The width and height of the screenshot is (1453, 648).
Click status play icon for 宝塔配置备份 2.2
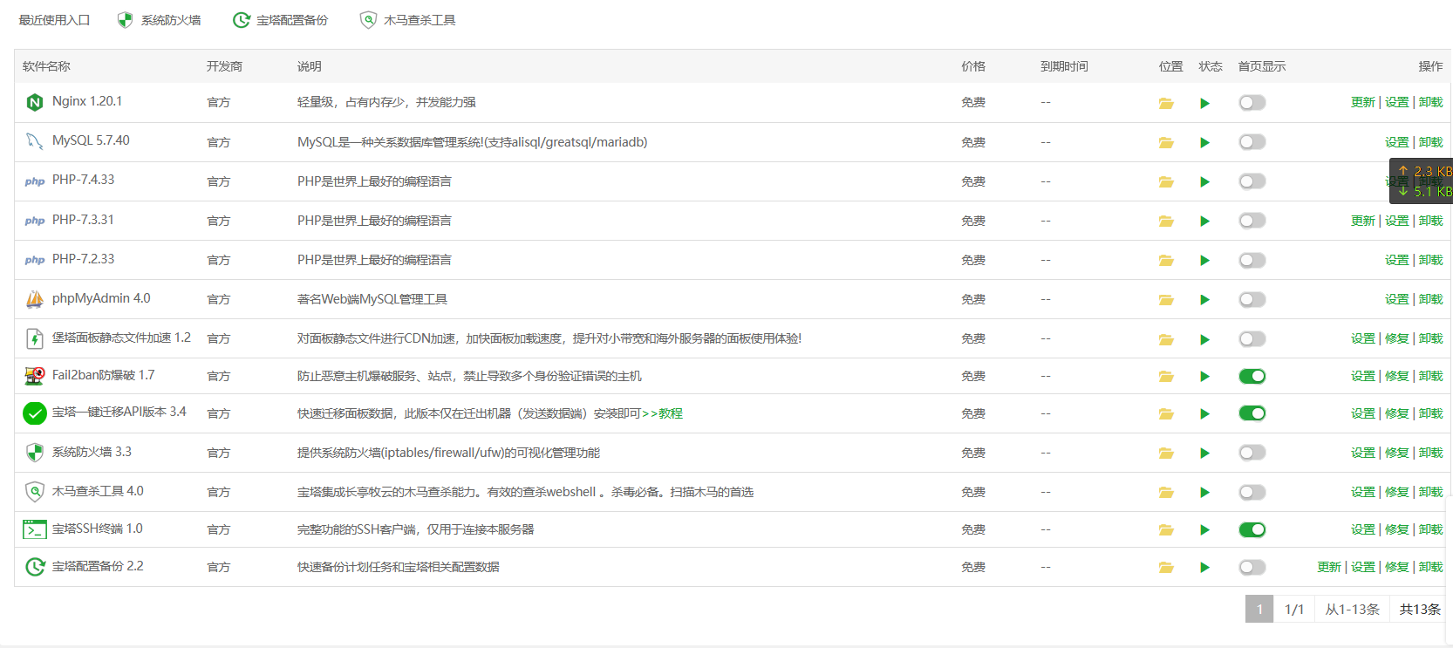click(1204, 567)
